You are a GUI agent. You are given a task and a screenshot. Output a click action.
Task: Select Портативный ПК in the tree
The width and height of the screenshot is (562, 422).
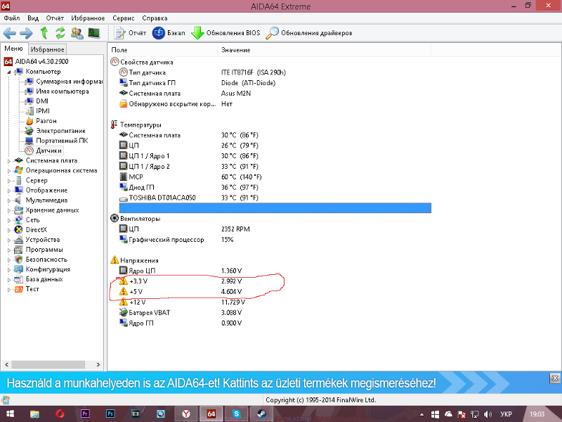point(62,141)
